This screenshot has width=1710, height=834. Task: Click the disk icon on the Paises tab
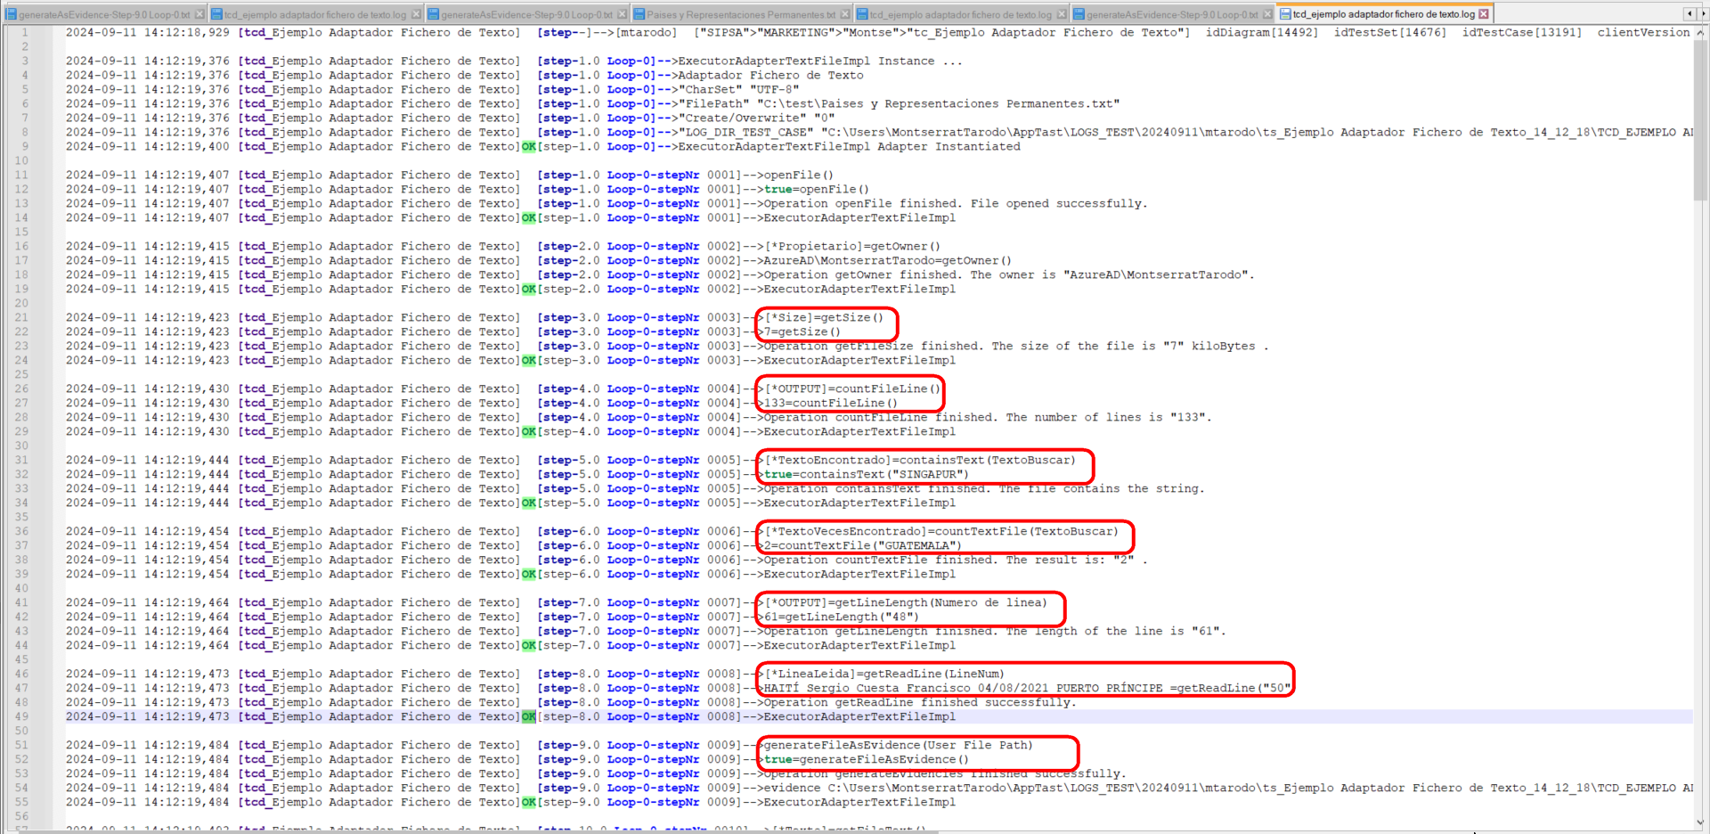click(639, 14)
